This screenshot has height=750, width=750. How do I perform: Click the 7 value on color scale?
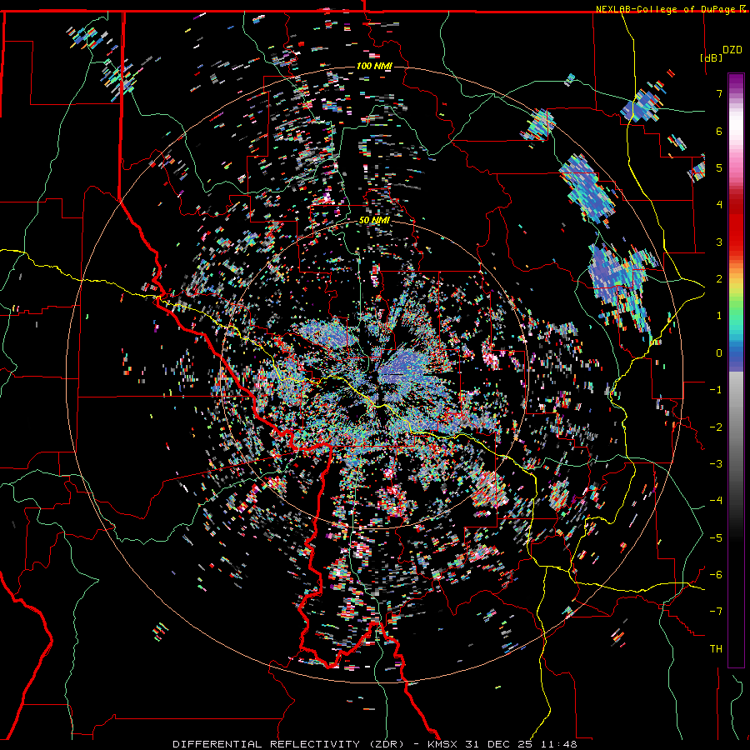(719, 93)
